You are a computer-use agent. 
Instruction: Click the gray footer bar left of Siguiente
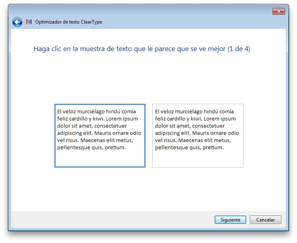point(112,219)
